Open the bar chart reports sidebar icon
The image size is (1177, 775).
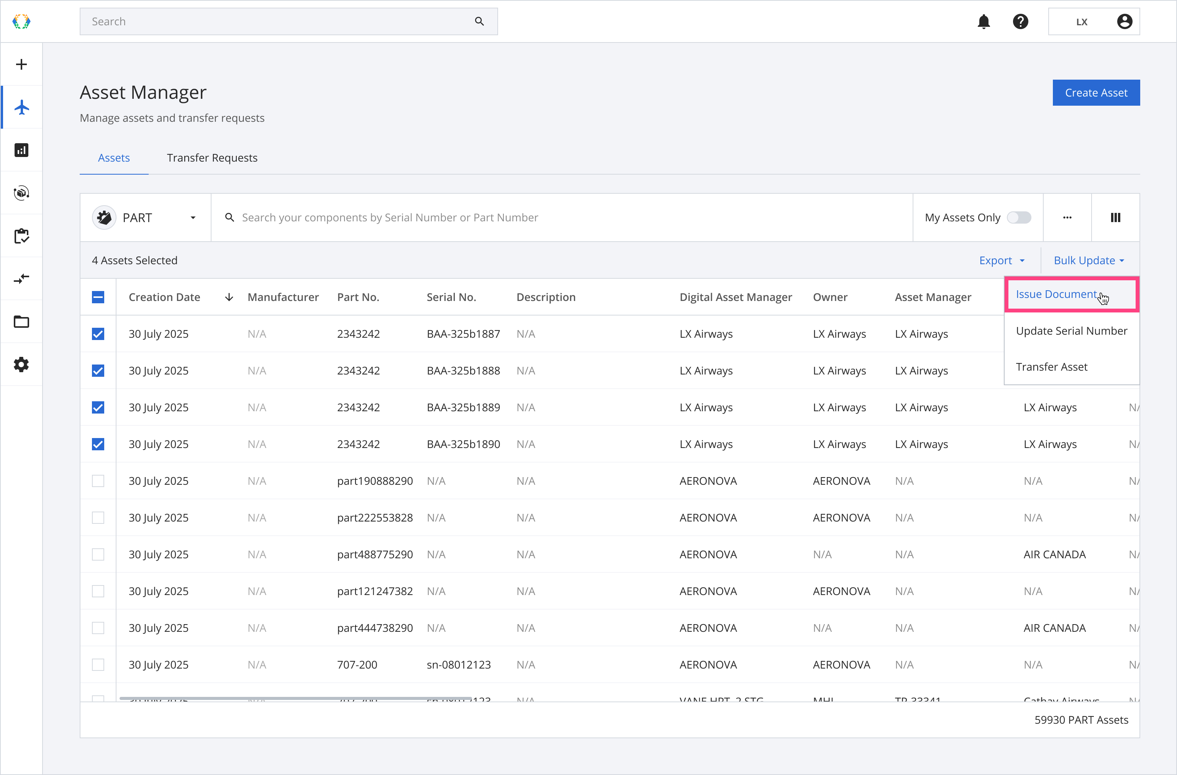(21, 150)
